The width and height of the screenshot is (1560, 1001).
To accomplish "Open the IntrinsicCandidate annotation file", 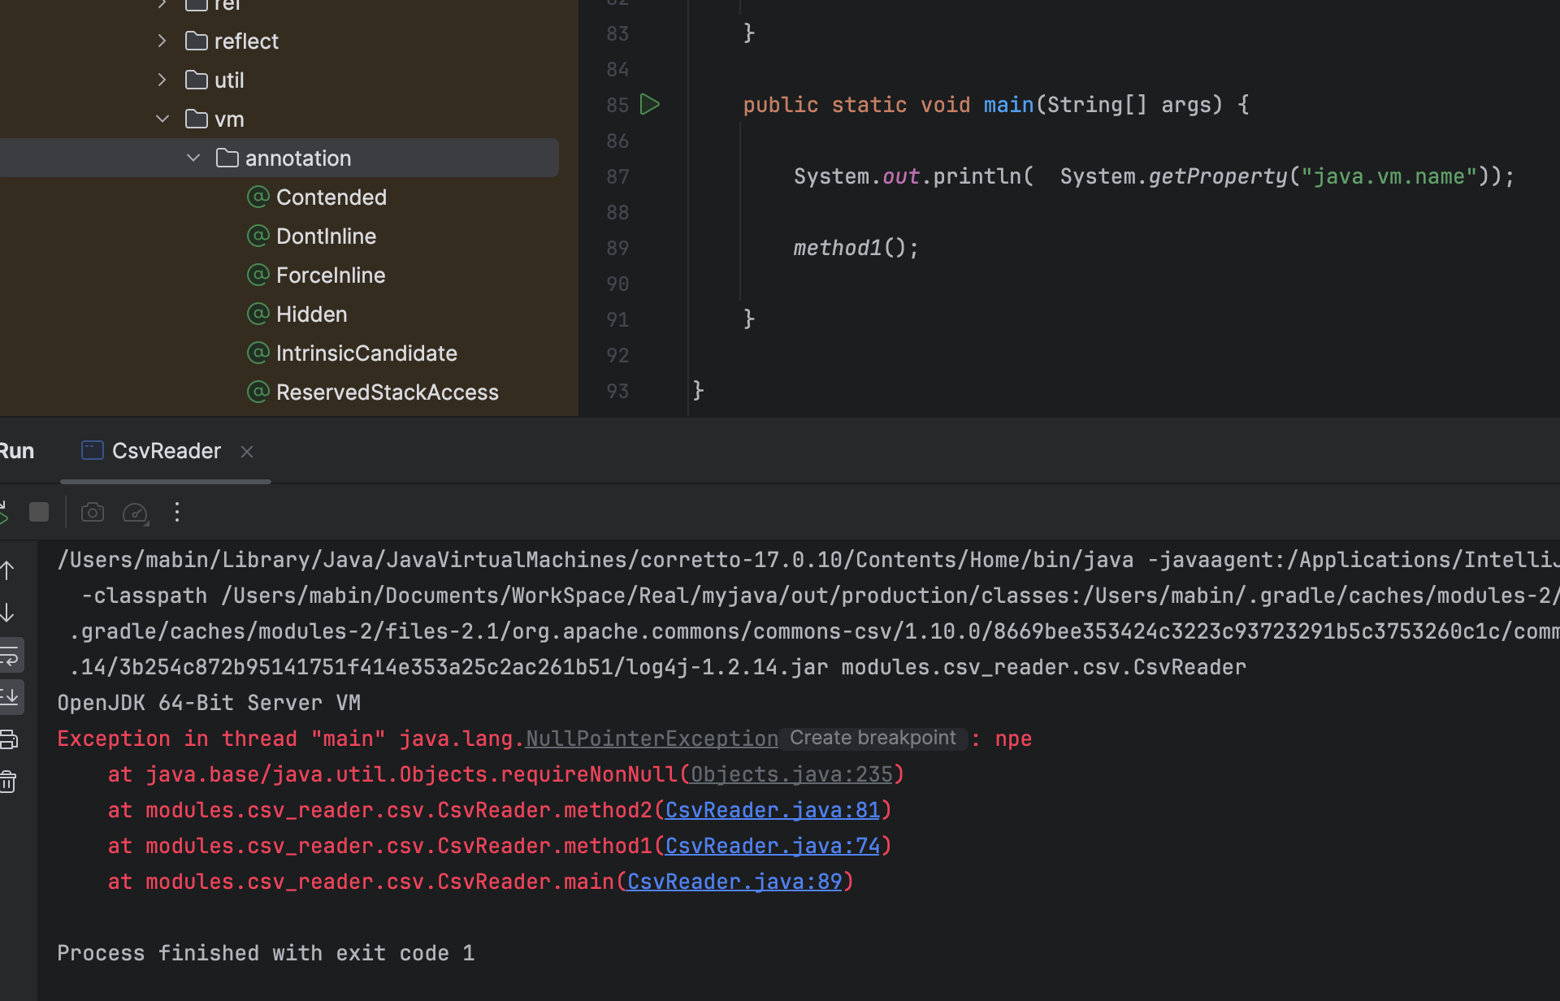I will click(366, 353).
